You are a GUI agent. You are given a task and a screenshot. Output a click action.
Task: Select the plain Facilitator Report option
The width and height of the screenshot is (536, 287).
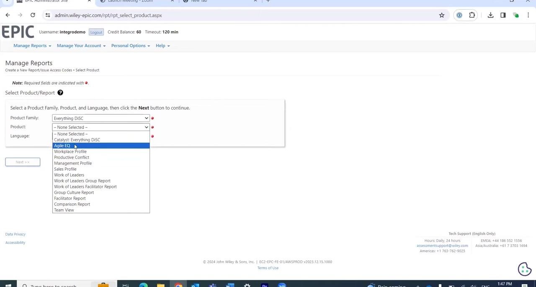(101, 198)
